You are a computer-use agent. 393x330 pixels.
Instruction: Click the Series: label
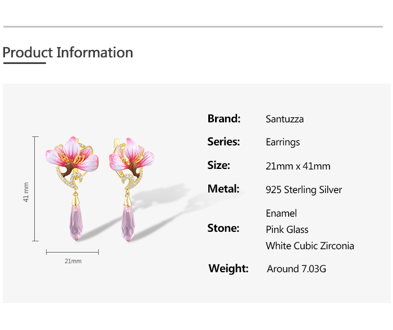click(x=223, y=142)
